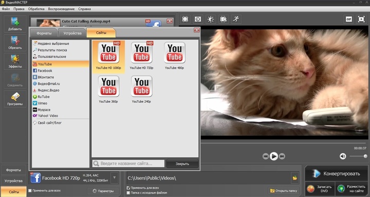Select the Обрезать trim tool
Image resolution: width=370 pixels, height=197 pixels.
15,43
